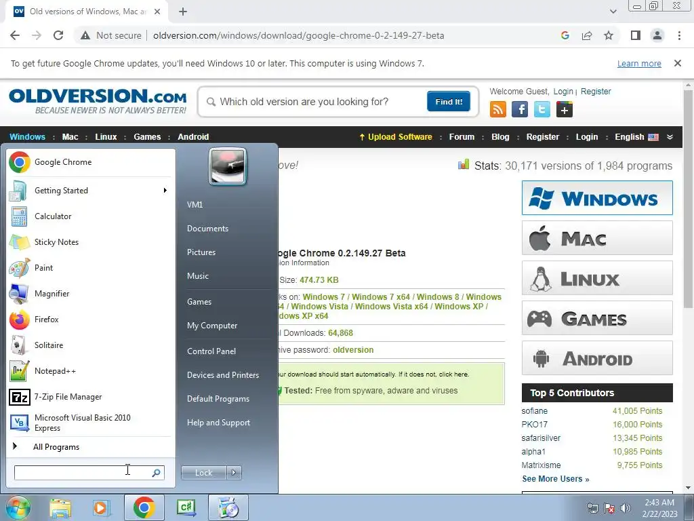Screen dimensions: 694x521
Task: Click the Windows Start orb
Action: coord(18,507)
